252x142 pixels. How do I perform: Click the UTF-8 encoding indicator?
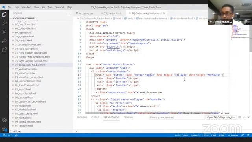[206, 135]
